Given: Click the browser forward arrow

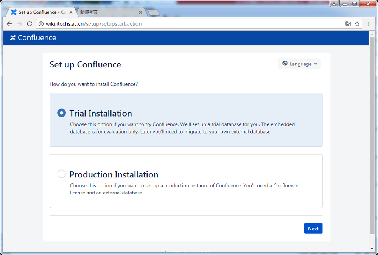Looking at the screenshot, I should point(20,24).
